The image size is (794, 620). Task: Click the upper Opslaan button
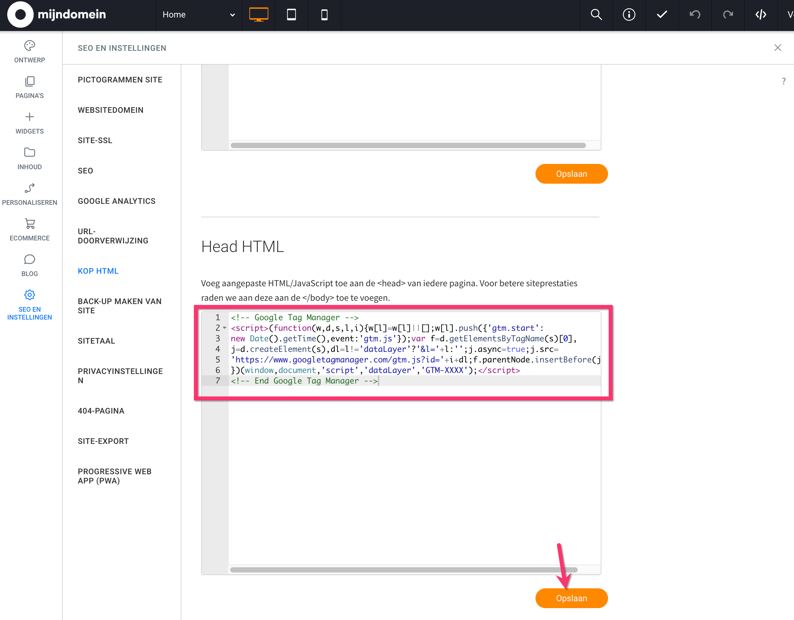571,174
